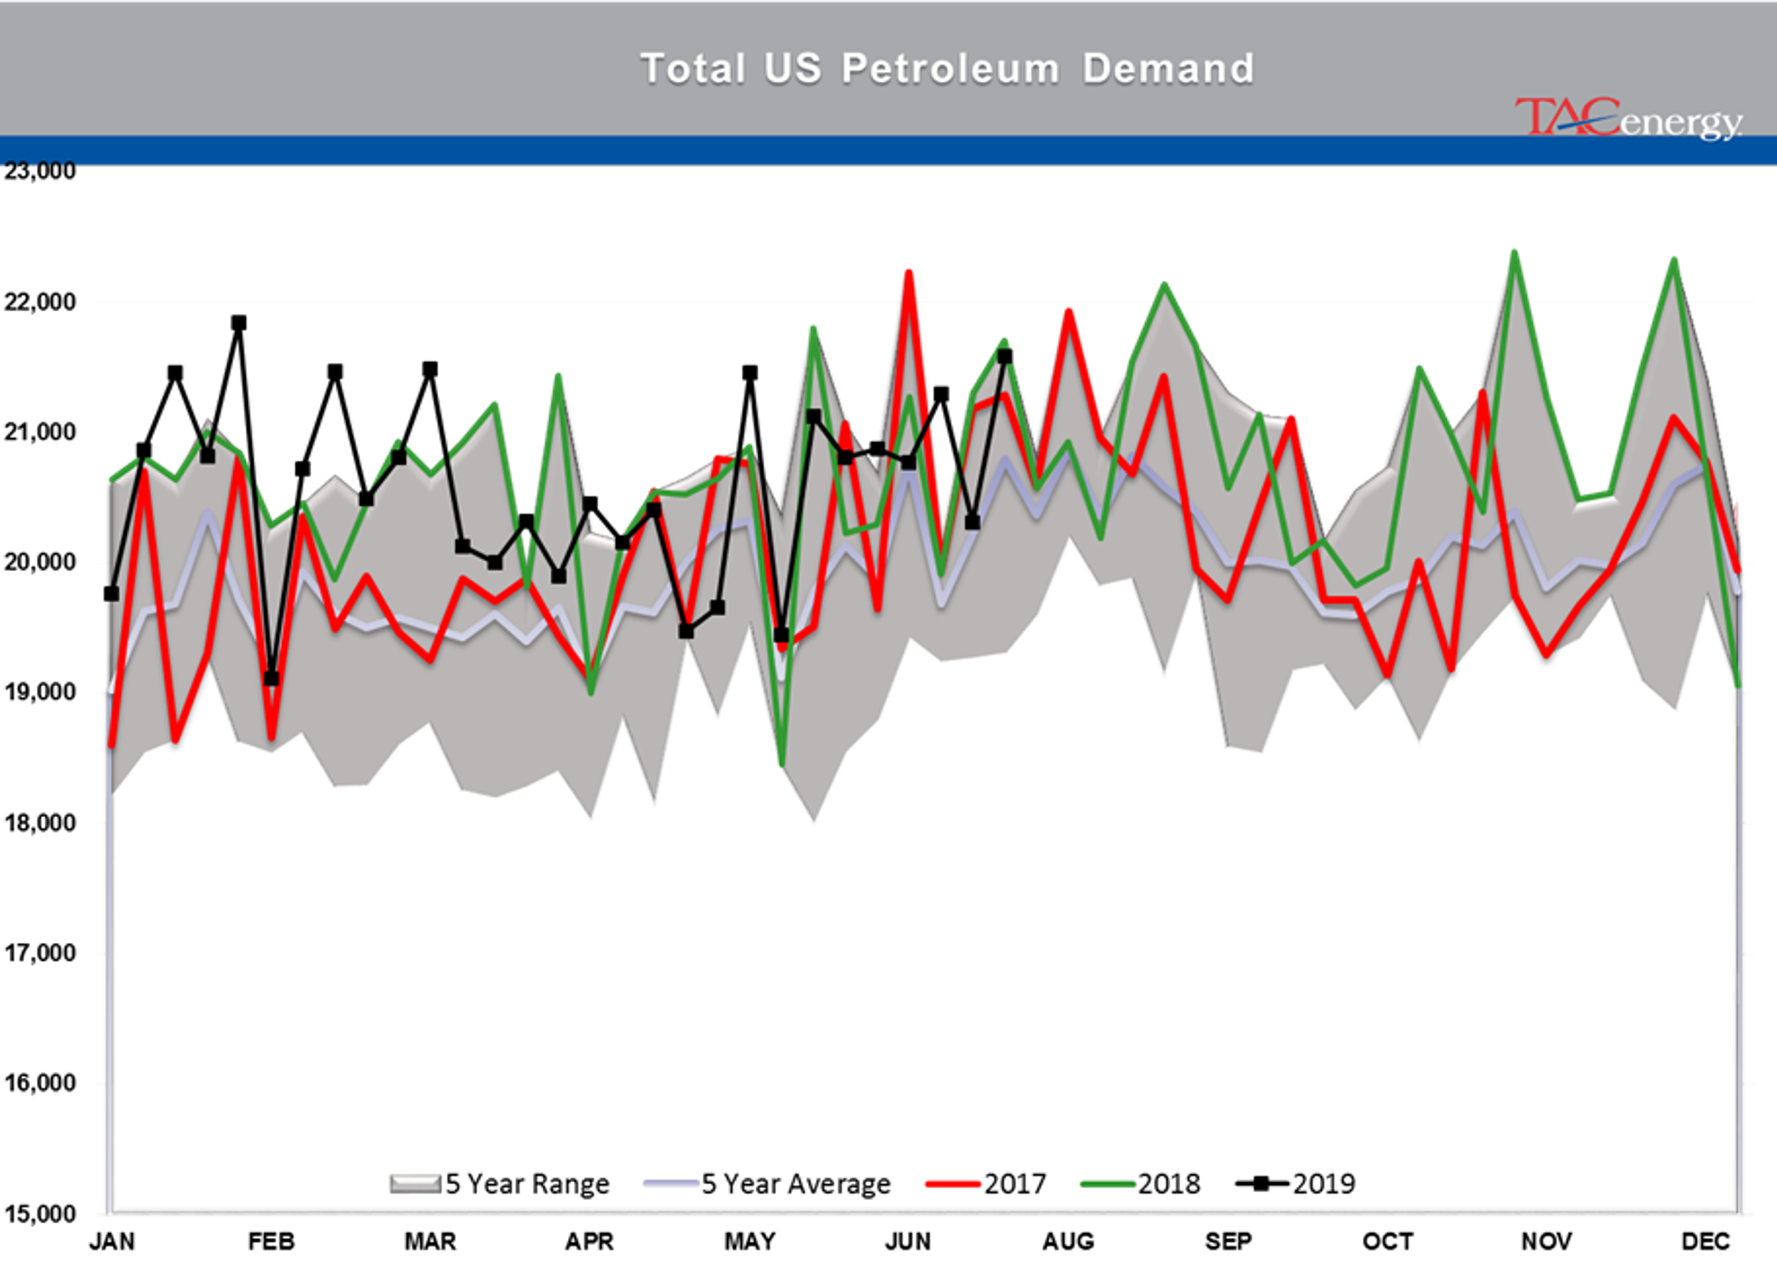Click the chart title "Total US Petroleum Demand"
This screenshot has width=1777, height=1287.
tap(947, 68)
